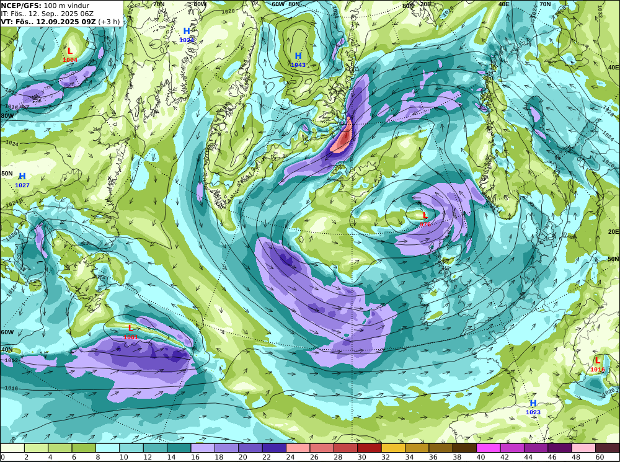Pick the 24–26 light pink-salmon legend swatch
620x462 pixels.
[x=298, y=448]
